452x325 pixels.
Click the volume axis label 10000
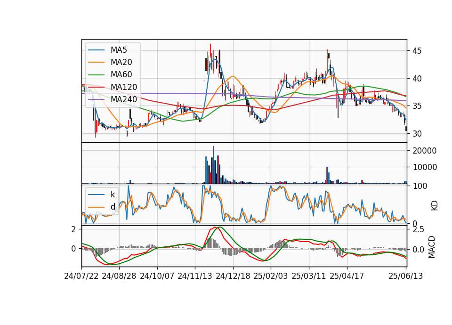coord(424,167)
